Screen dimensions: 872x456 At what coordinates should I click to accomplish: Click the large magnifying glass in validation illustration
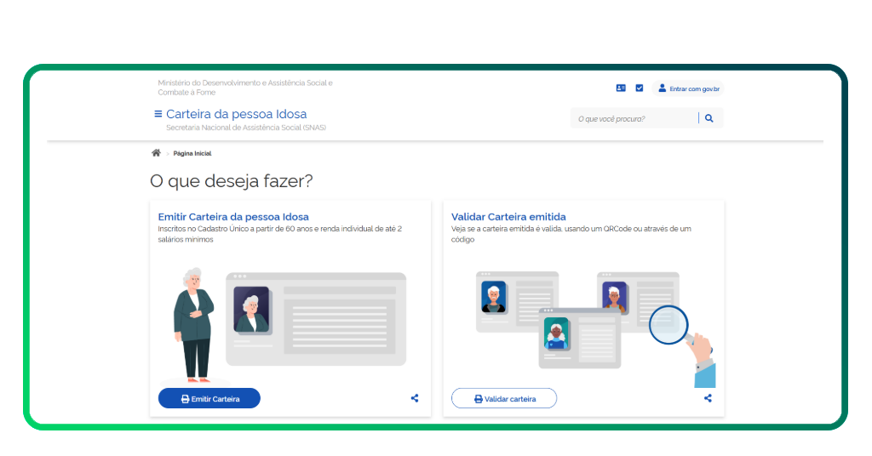(669, 324)
